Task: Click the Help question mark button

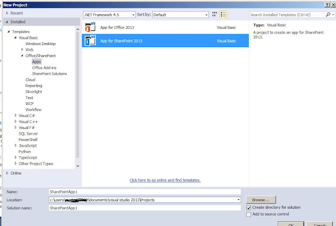Action: [x=327, y=5]
